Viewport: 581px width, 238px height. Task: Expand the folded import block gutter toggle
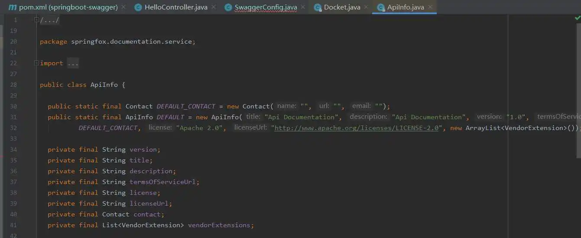37,63
